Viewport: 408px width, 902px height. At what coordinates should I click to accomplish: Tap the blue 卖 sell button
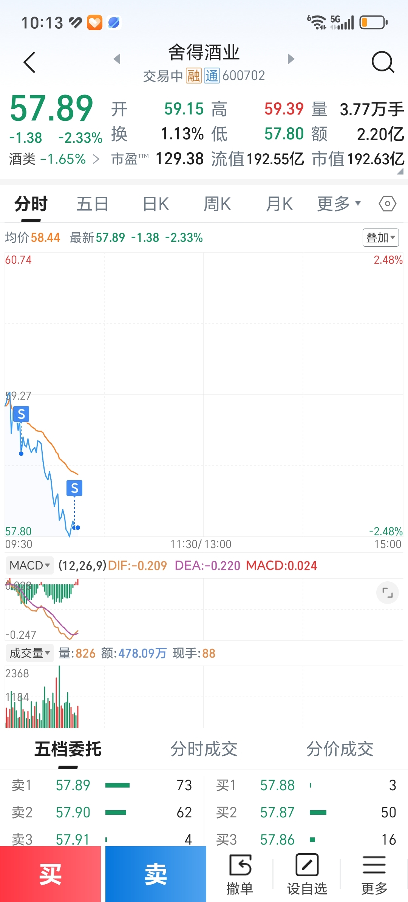tap(156, 874)
